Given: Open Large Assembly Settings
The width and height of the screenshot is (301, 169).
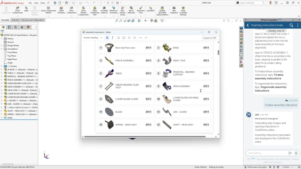Looking at the screenshot, I should (x=183, y=11).
